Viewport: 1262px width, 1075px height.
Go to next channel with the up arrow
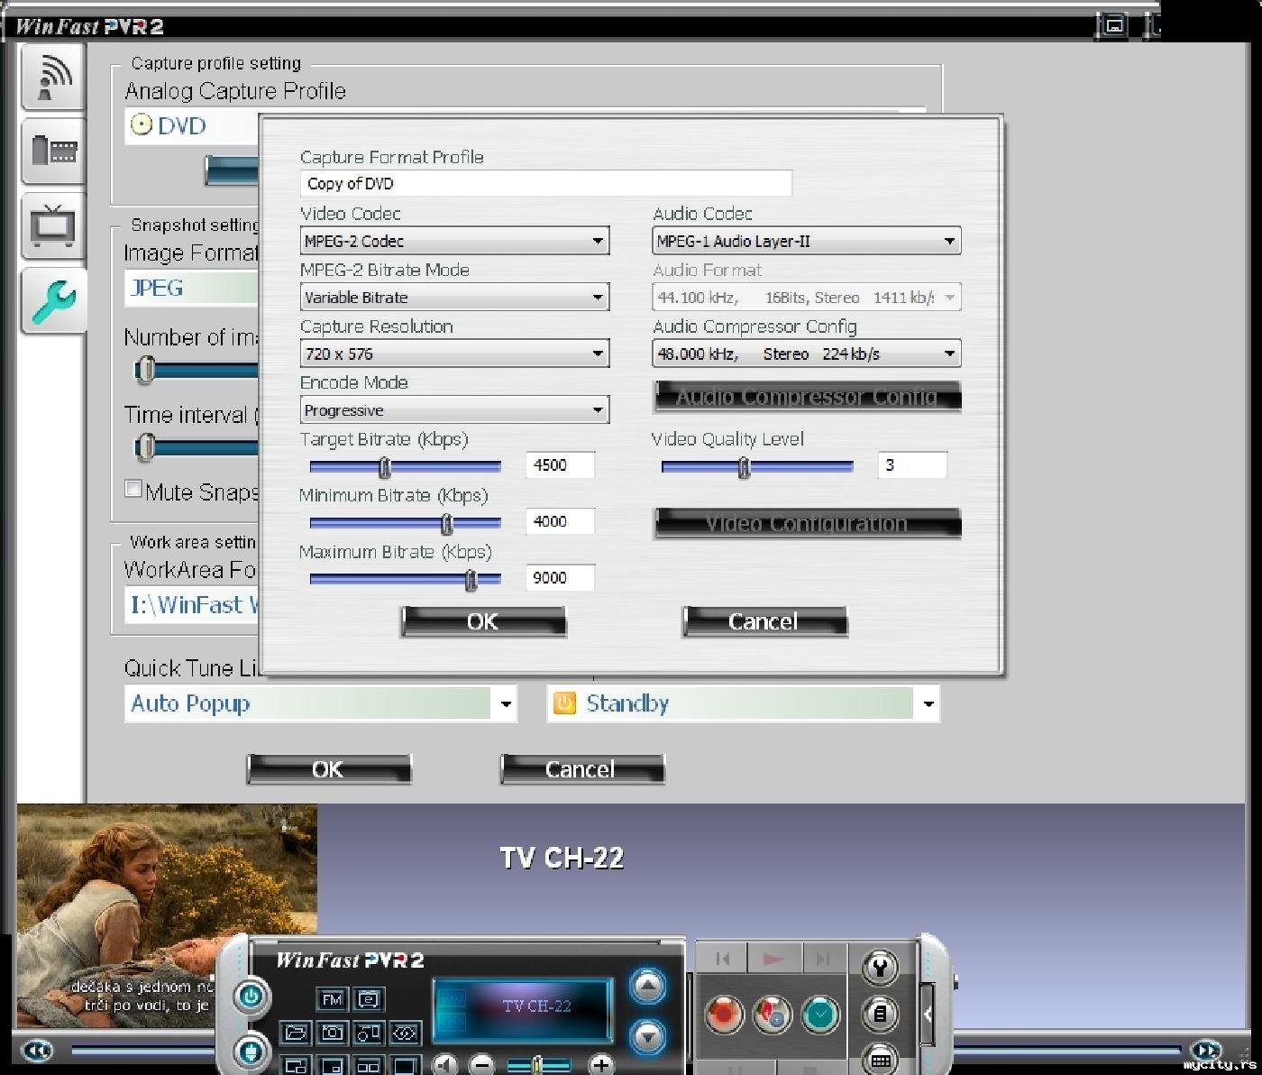647,987
